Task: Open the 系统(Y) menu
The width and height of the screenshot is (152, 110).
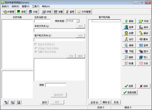Action: coord(5,6)
